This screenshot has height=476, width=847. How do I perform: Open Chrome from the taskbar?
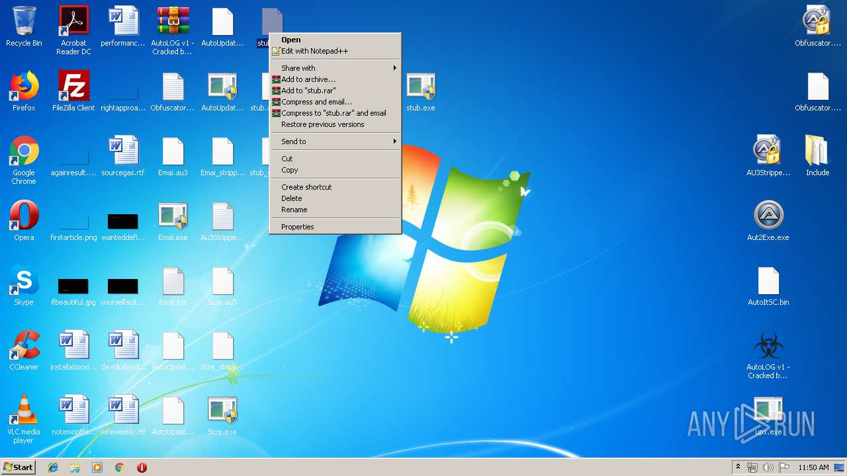coord(119,467)
